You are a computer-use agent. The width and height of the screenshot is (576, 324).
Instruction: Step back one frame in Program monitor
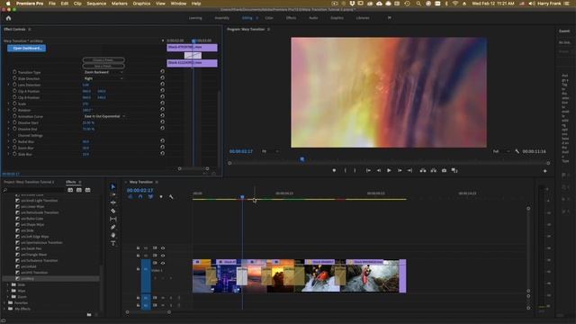click(x=379, y=170)
